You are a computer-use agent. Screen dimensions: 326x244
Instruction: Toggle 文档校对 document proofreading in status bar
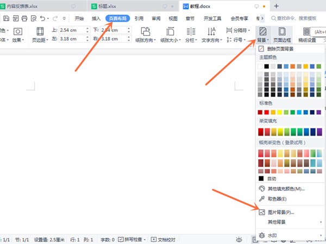pos(163,239)
